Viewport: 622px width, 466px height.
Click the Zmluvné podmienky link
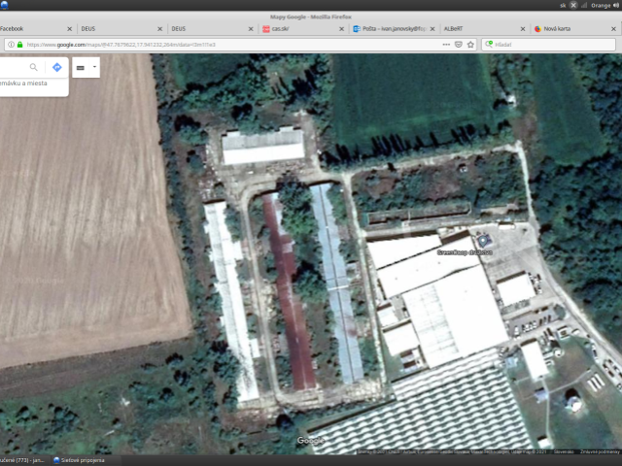tap(600, 451)
